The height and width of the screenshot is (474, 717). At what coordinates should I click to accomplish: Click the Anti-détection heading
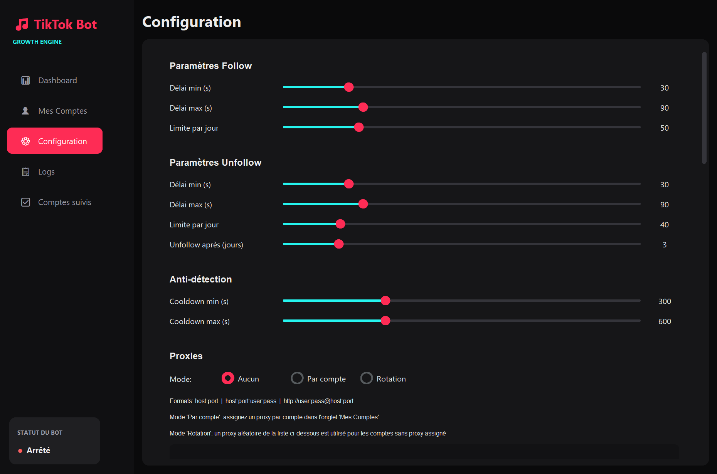pyautogui.click(x=200, y=279)
